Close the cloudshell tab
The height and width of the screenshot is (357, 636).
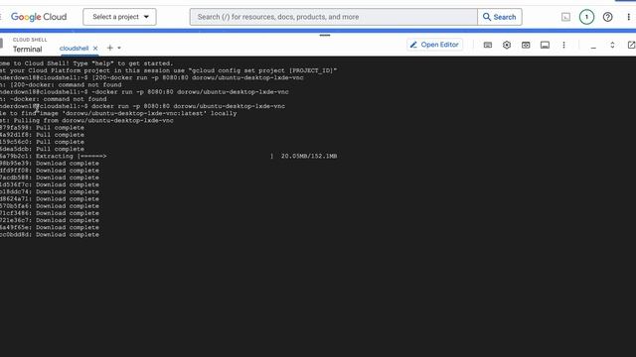tap(95, 49)
